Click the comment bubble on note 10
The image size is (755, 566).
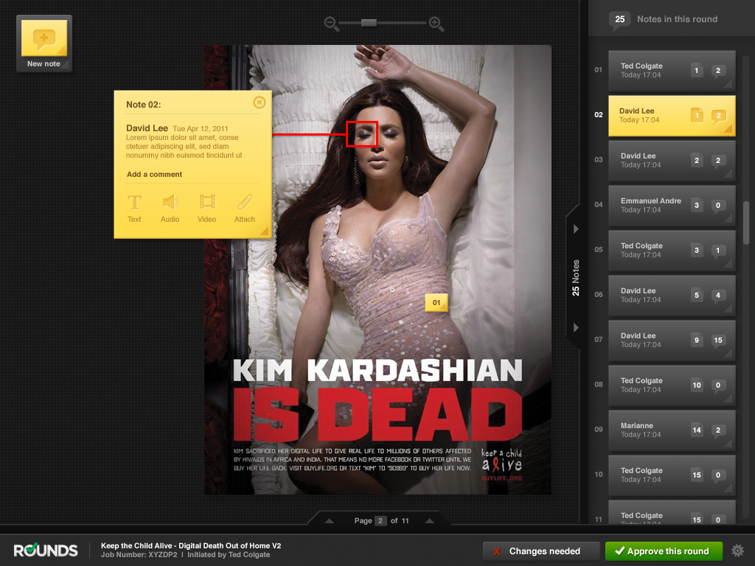click(x=718, y=475)
